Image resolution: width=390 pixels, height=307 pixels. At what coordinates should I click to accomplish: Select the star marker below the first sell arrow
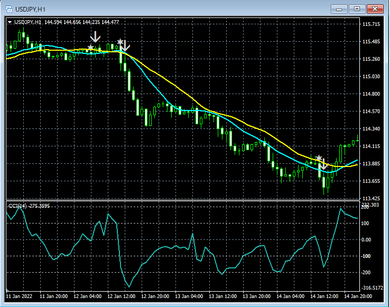[x=90, y=47]
